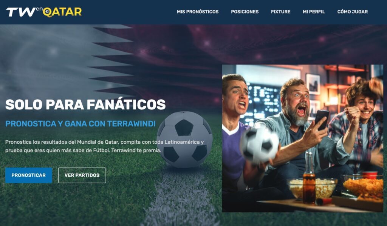This screenshot has height=226, width=387.
Task: Open Mi Perfil from the top bar
Action: [x=314, y=12]
